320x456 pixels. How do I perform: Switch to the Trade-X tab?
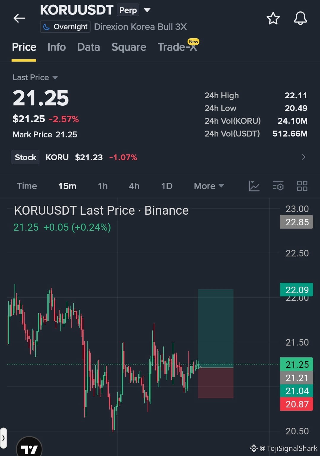pyautogui.click(x=177, y=47)
